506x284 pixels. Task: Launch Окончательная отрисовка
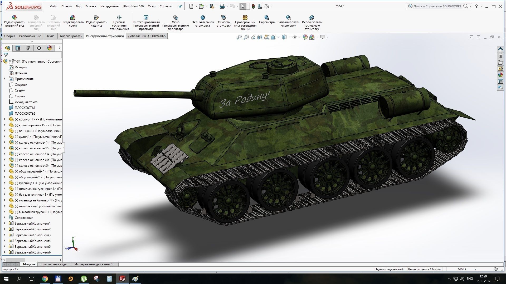coord(203,21)
